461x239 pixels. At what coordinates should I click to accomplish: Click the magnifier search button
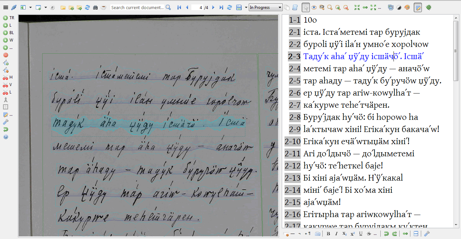(168, 7)
